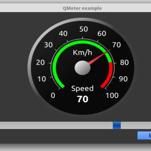Click the partially visible blue button
This screenshot has height=151, width=151.
click(x=144, y=136)
